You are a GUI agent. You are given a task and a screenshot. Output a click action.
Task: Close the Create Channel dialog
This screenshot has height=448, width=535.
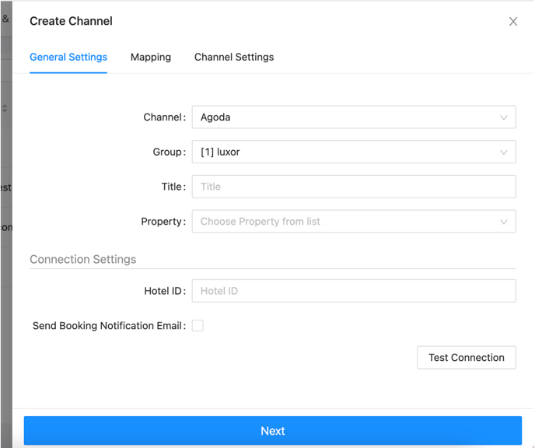pos(512,22)
